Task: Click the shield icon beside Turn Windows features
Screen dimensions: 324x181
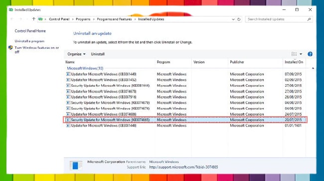Action: 11,48
